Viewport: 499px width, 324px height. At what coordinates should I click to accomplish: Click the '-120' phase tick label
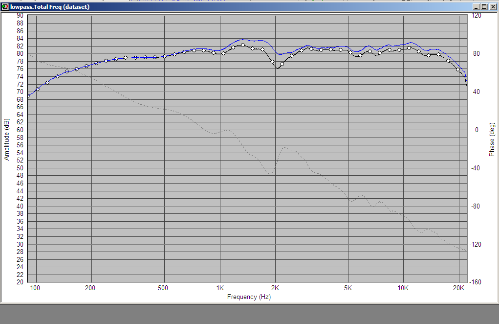(476, 244)
